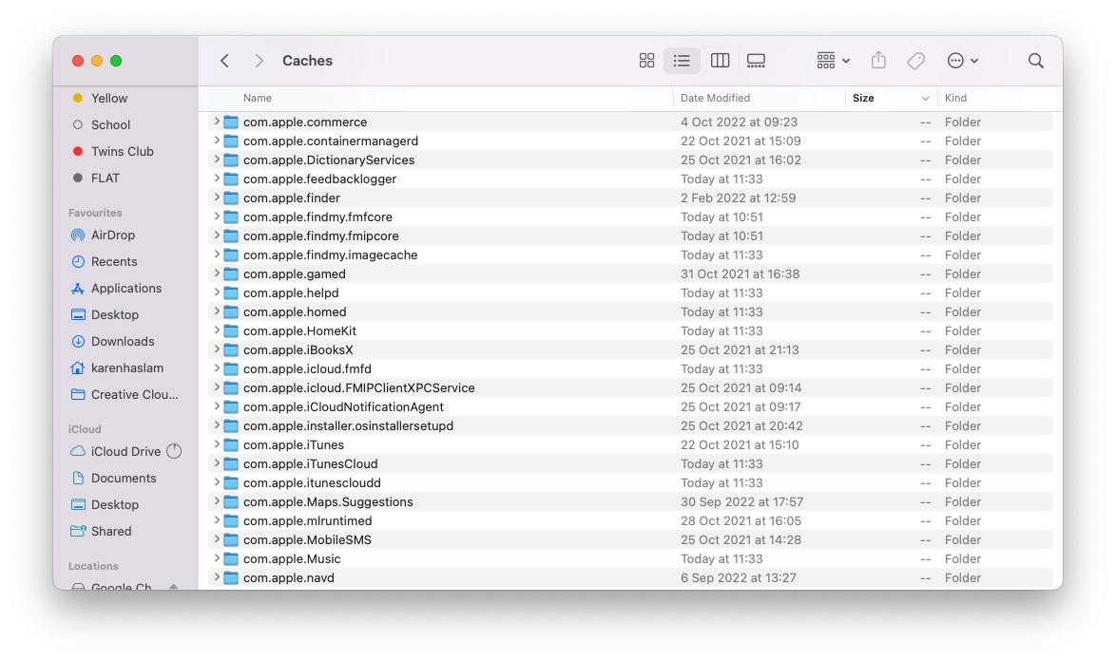Expand the com.apple.Music folder
This screenshot has height=660, width=1116.
point(217,558)
